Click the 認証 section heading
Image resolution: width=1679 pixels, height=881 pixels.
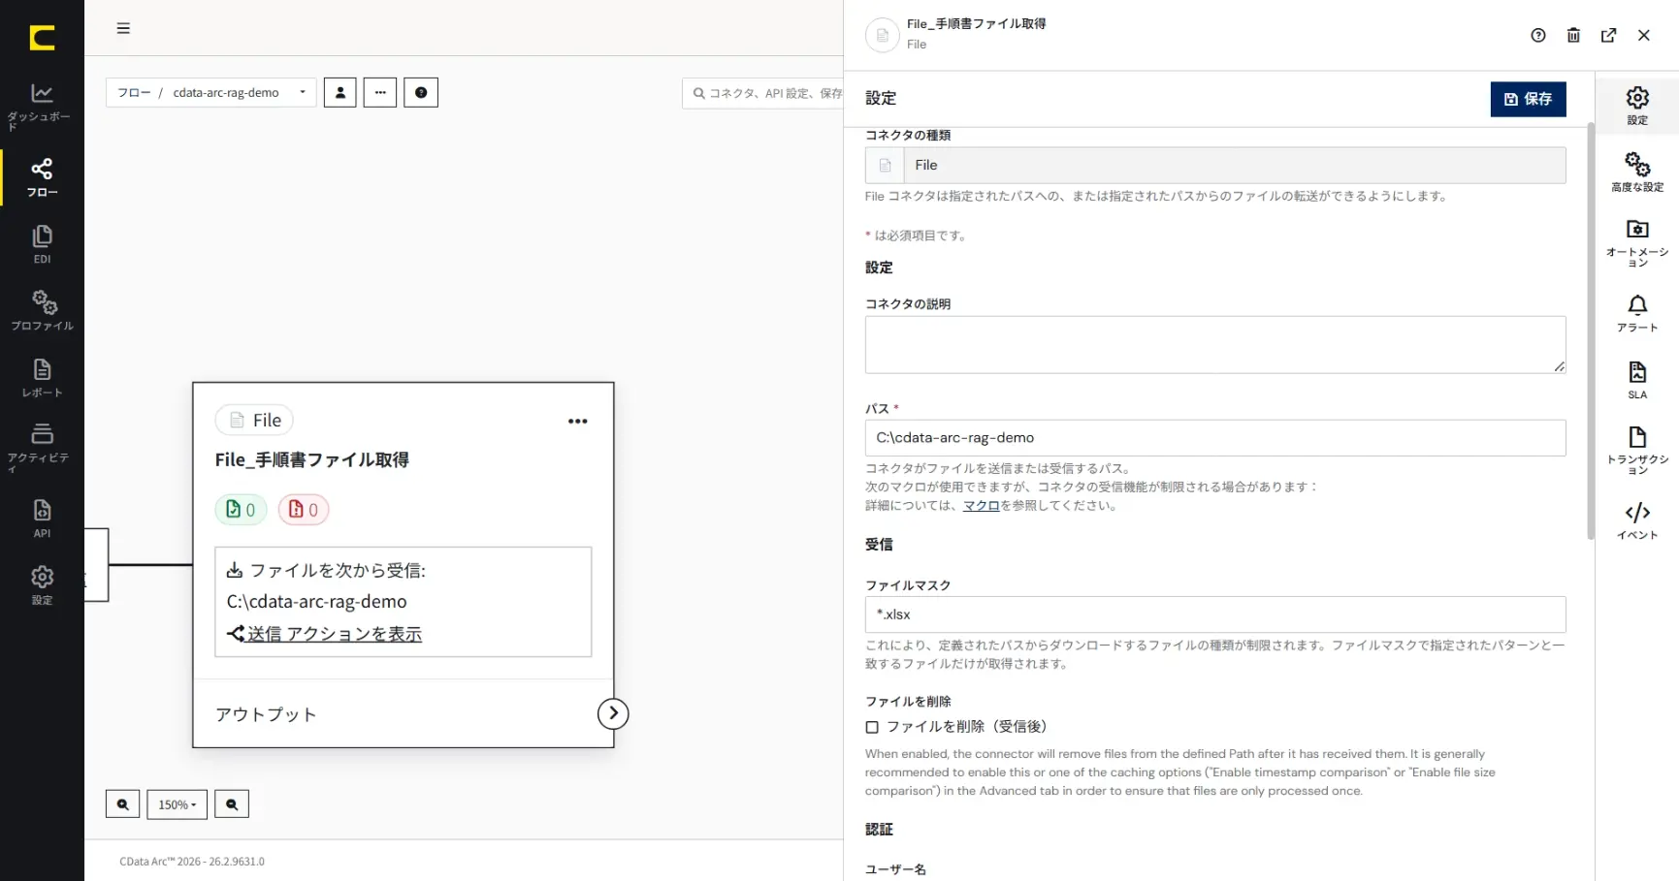click(879, 830)
